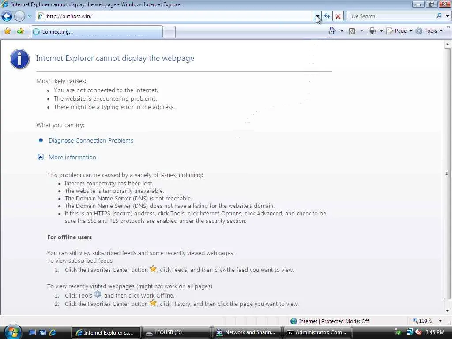Click the network connection tray icon

pos(410,332)
